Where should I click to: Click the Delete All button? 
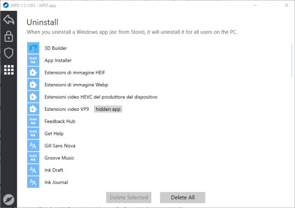click(183, 198)
